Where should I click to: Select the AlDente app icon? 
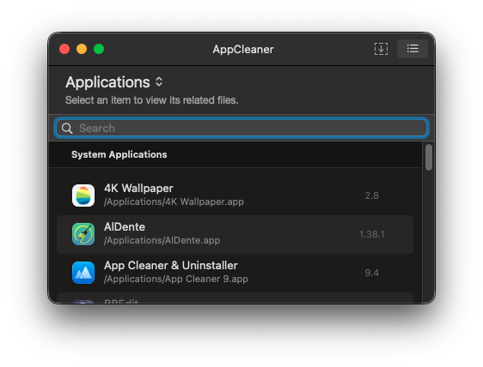[x=83, y=234]
